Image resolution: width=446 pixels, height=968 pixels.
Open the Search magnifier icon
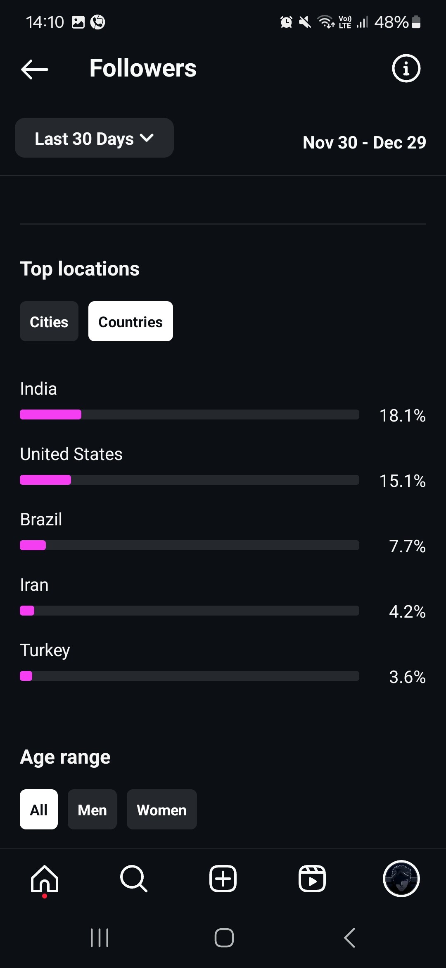pos(133,879)
